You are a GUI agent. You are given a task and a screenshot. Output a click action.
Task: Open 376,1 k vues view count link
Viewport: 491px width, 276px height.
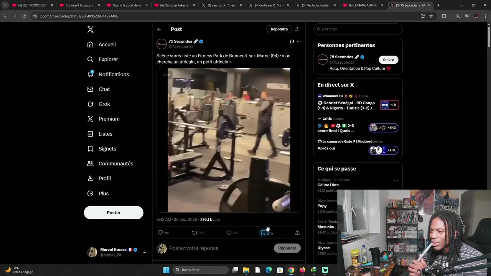click(210, 220)
